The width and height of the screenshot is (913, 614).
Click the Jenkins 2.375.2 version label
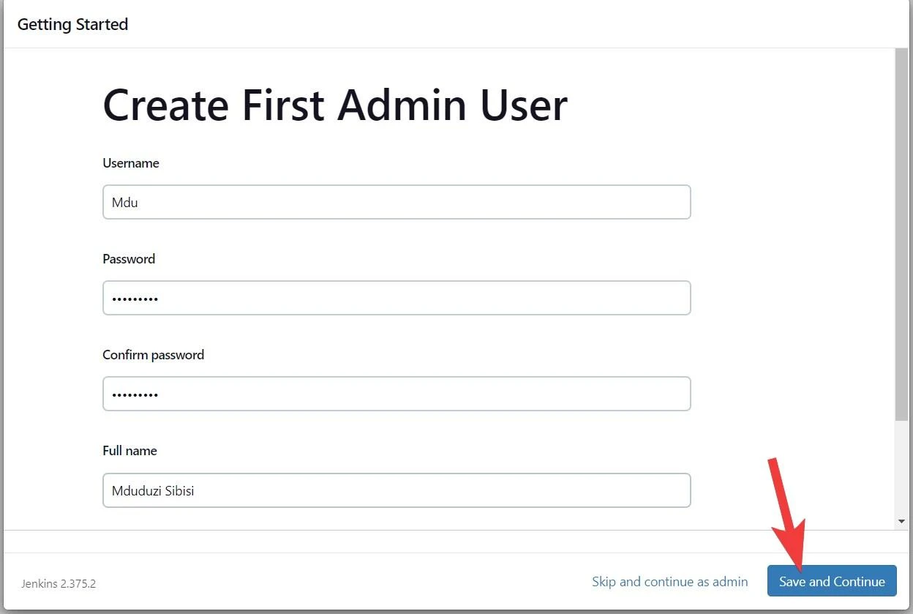(x=59, y=583)
